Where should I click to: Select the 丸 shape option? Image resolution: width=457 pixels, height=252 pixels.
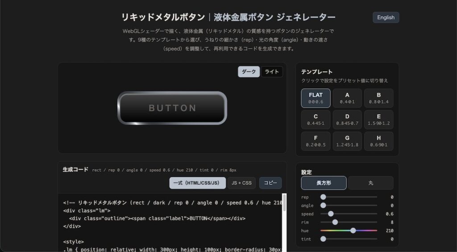tap(371, 183)
